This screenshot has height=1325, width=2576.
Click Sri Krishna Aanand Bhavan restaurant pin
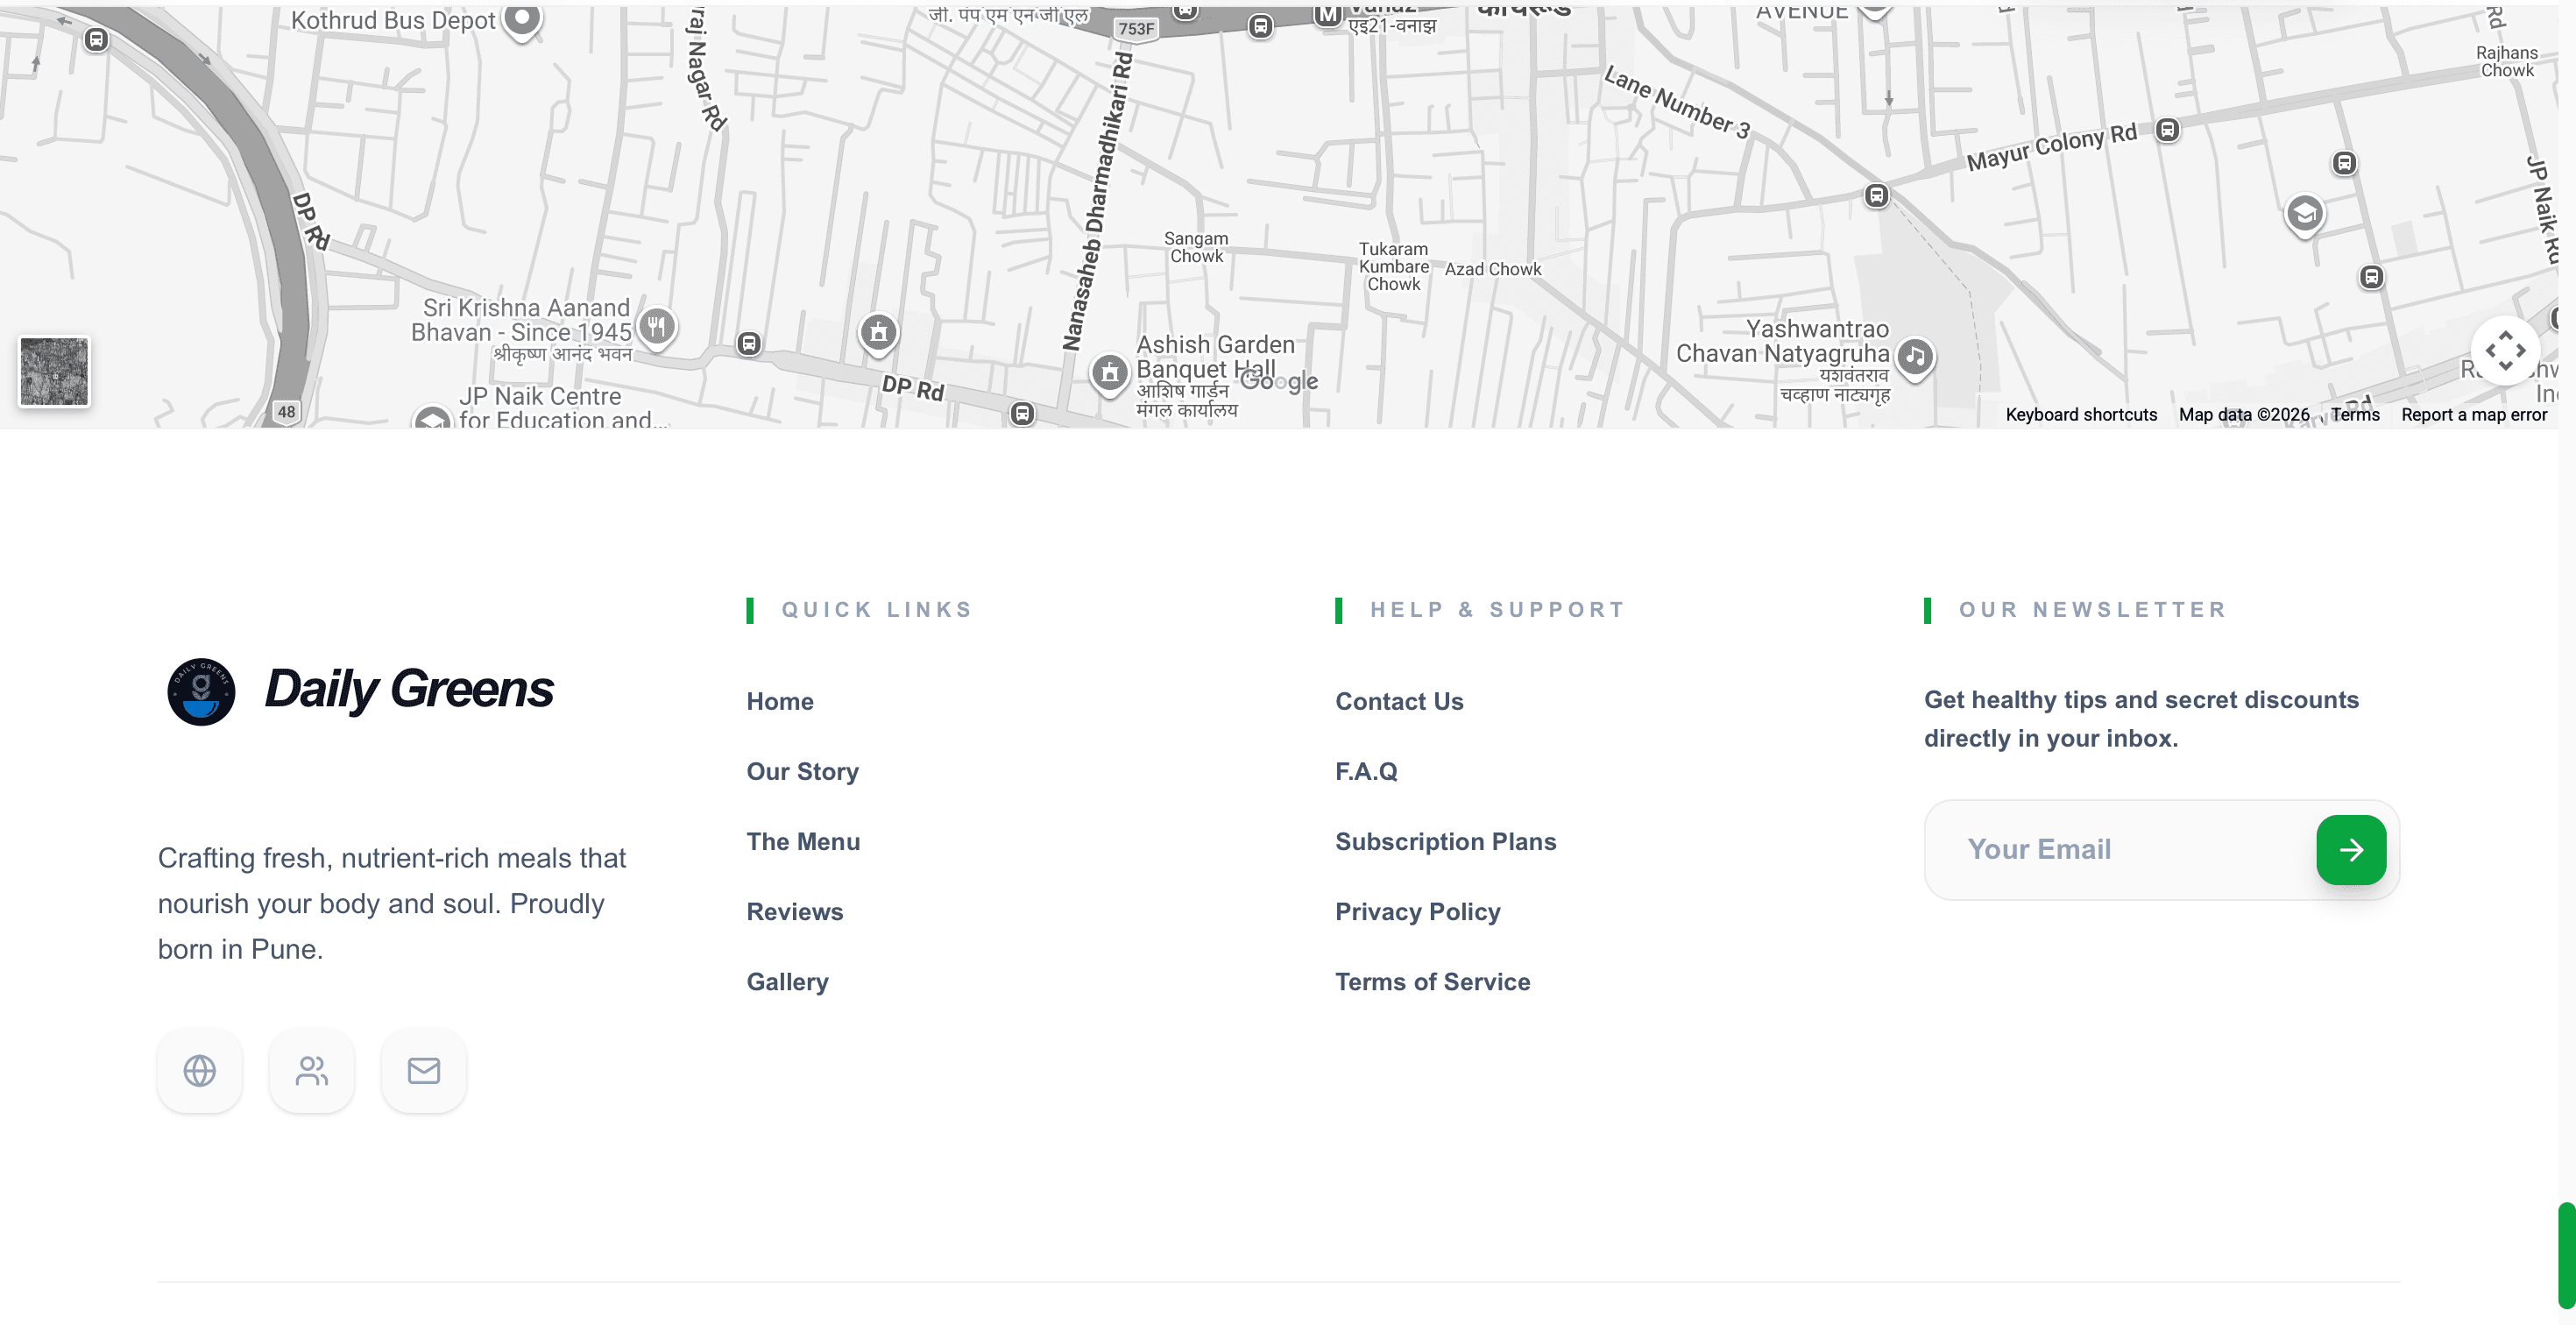tap(657, 326)
